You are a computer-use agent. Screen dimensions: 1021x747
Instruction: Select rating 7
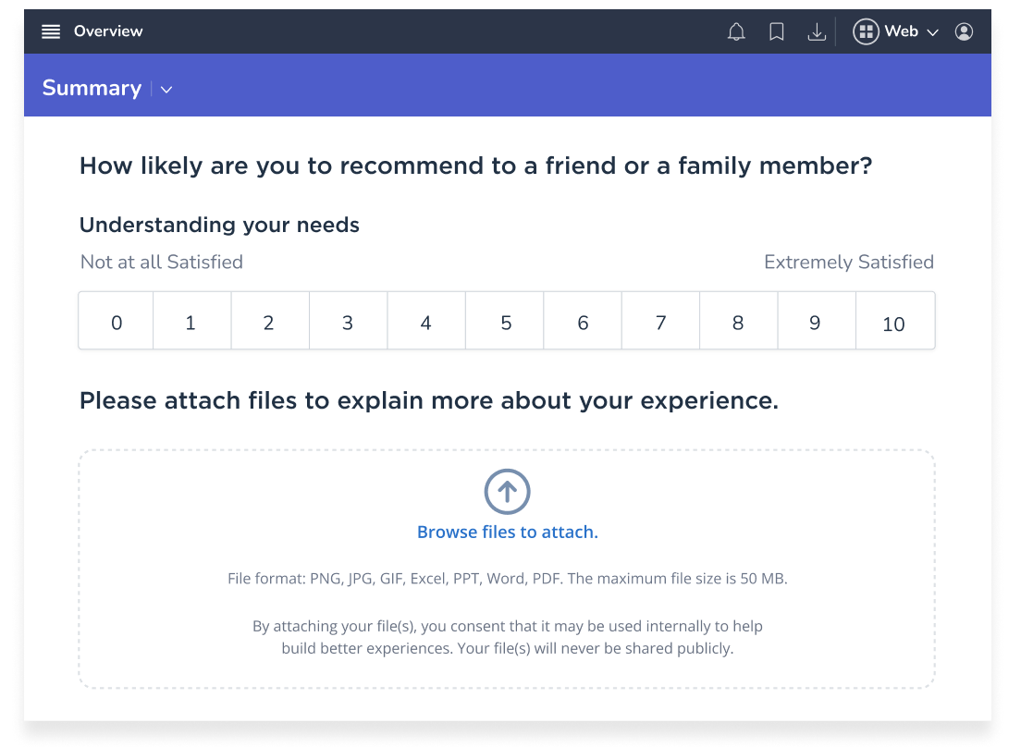click(661, 321)
